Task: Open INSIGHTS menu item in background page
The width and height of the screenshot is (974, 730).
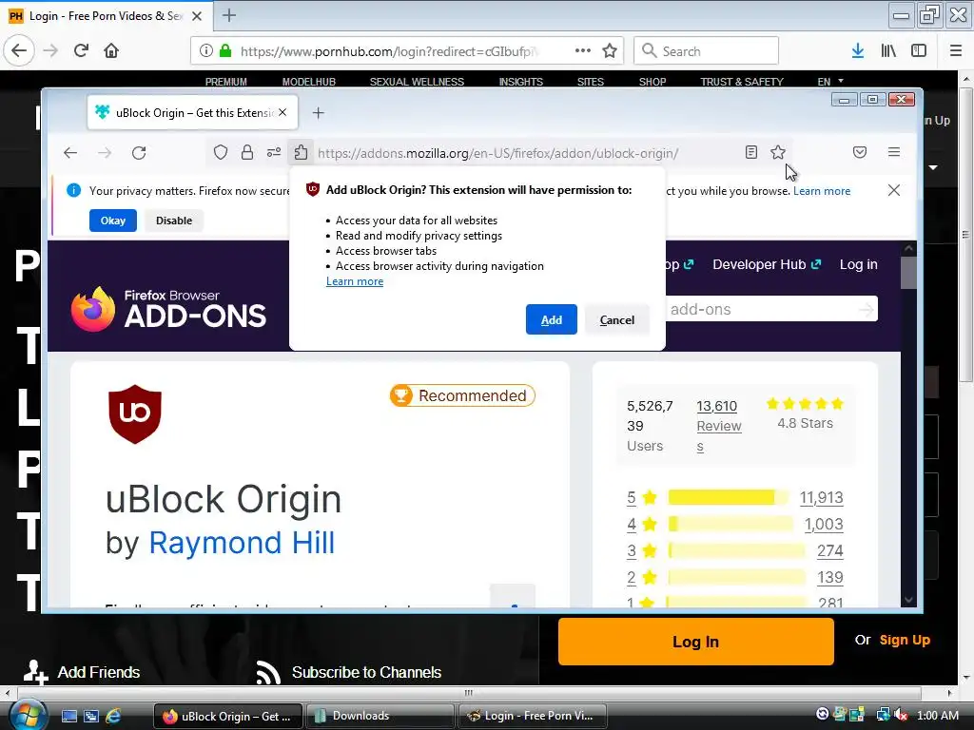Action: pyautogui.click(x=520, y=82)
